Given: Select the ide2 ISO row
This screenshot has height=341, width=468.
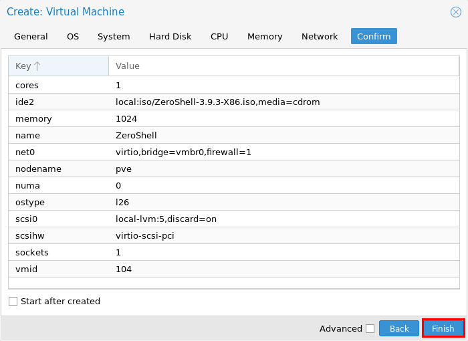Looking at the screenshot, I should click(234, 102).
